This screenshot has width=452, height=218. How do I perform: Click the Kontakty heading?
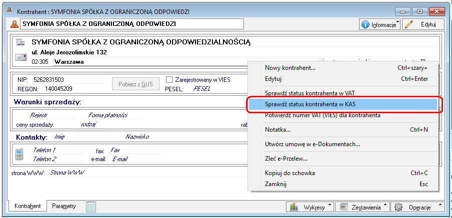(x=31, y=137)
